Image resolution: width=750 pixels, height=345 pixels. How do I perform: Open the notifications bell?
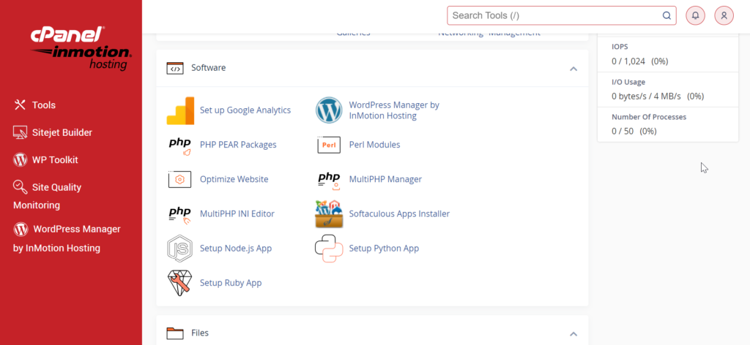(695, 15)
